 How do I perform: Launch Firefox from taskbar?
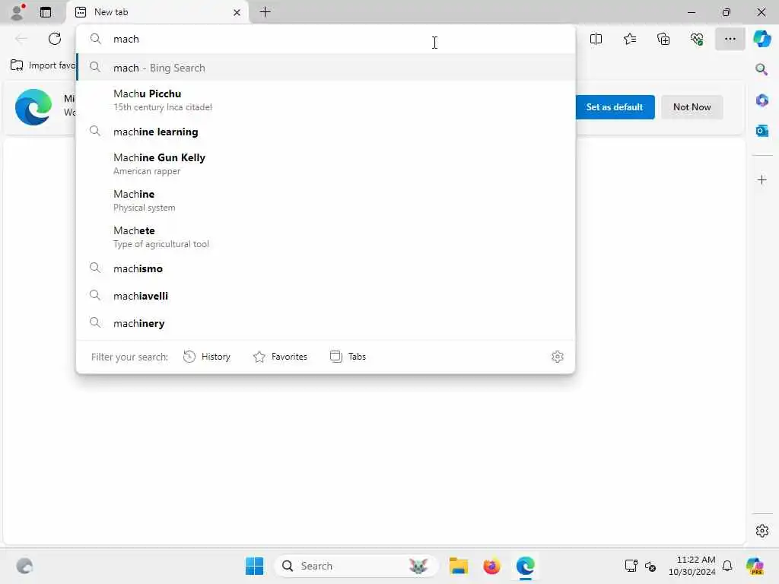click(491, 566)
